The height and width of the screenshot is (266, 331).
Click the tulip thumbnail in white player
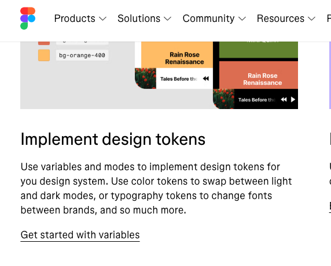(145, 78)
